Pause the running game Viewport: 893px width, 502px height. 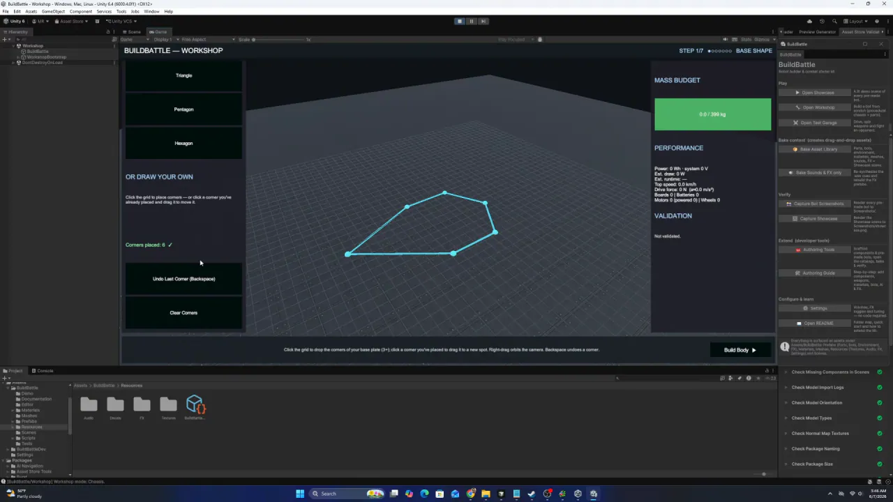tap(471, 21)
